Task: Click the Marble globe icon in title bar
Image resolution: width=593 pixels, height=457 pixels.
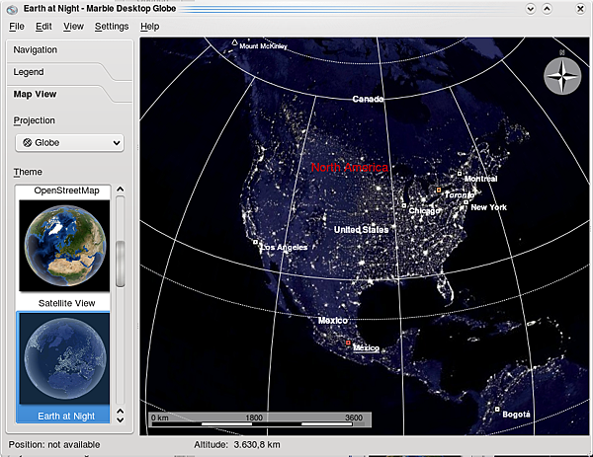Action: (x=13, y=9)
